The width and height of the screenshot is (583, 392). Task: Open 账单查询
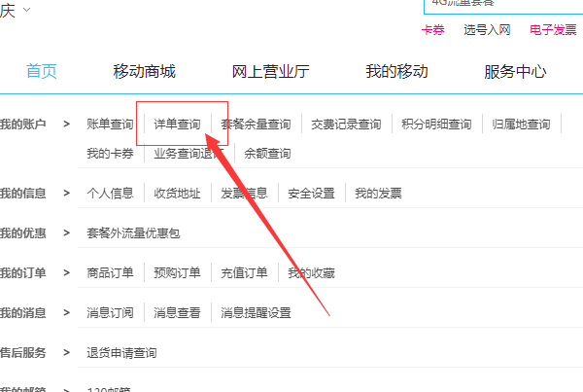coord(110,125)
